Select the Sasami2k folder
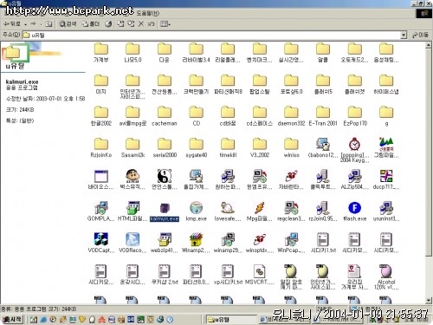The height and width of the screenshot is (325, 433). pyautogui.click(x=132, y=144)
